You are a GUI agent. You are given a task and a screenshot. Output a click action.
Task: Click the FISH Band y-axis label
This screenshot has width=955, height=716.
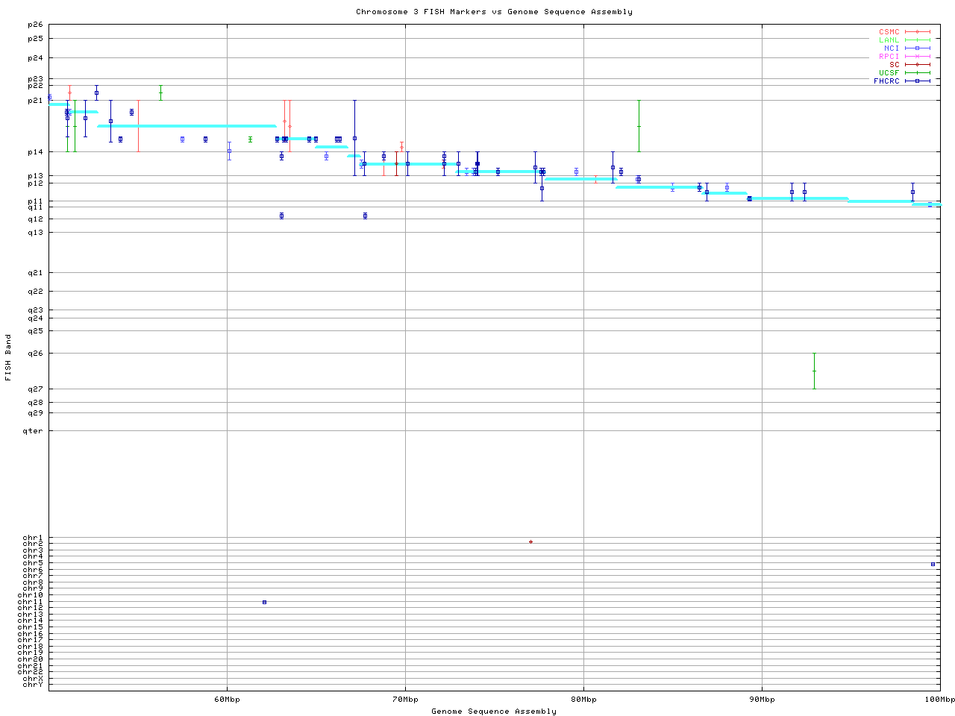coord(8,357)
